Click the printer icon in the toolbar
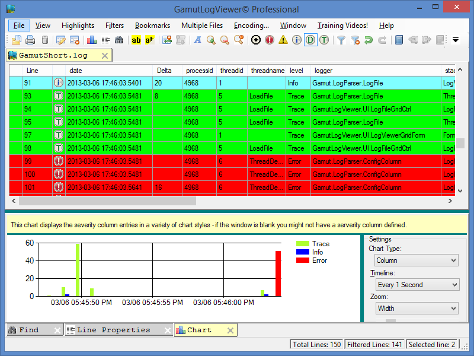Image resolution: width=474 pixels, height=356 pixels. (30, 40)
